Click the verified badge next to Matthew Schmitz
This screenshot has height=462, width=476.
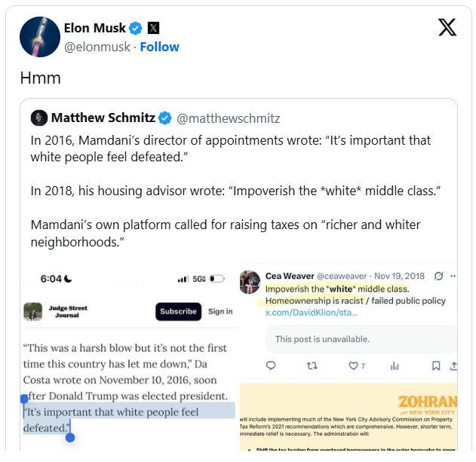point(165,118)
